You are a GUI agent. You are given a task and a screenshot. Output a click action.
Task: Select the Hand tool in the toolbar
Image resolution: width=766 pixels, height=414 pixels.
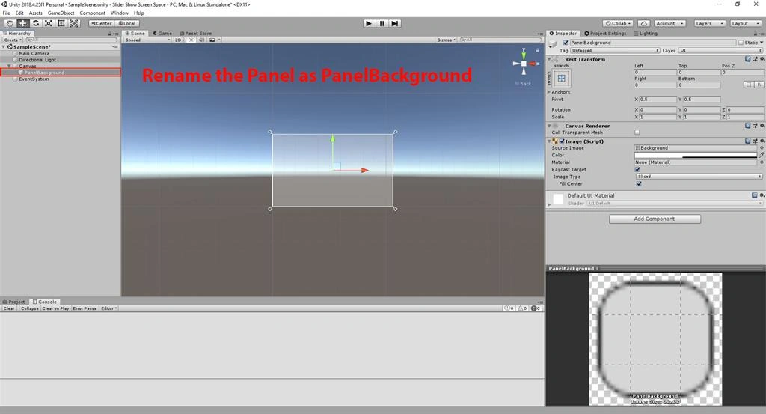click(10, 23)
